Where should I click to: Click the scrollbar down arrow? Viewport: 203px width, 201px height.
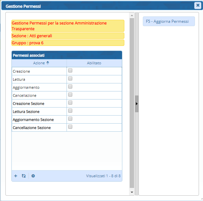click(132, 192)
